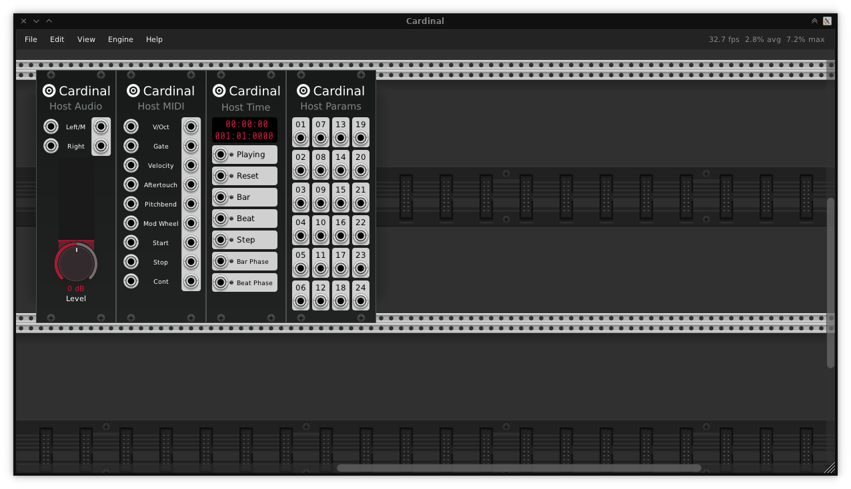Click the Mod Wheel right jack
The width and height of the screenshot is (851, 489).
191,223
